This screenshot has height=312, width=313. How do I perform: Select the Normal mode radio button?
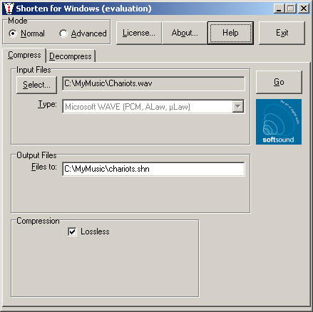13,33
